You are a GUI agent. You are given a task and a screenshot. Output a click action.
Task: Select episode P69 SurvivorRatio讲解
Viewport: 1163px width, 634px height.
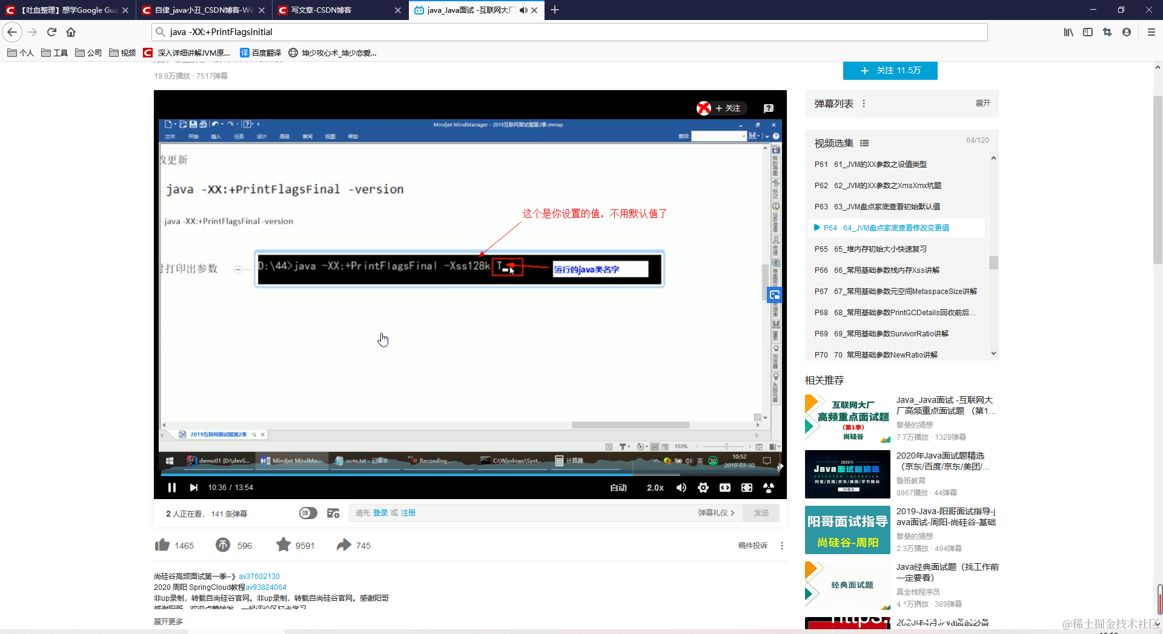(896, 334)
